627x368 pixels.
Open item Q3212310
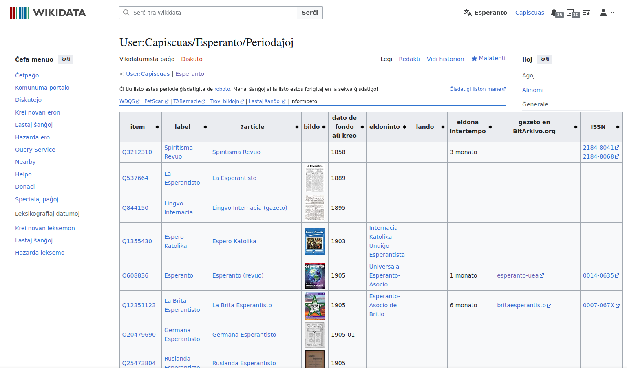[137, 152]
